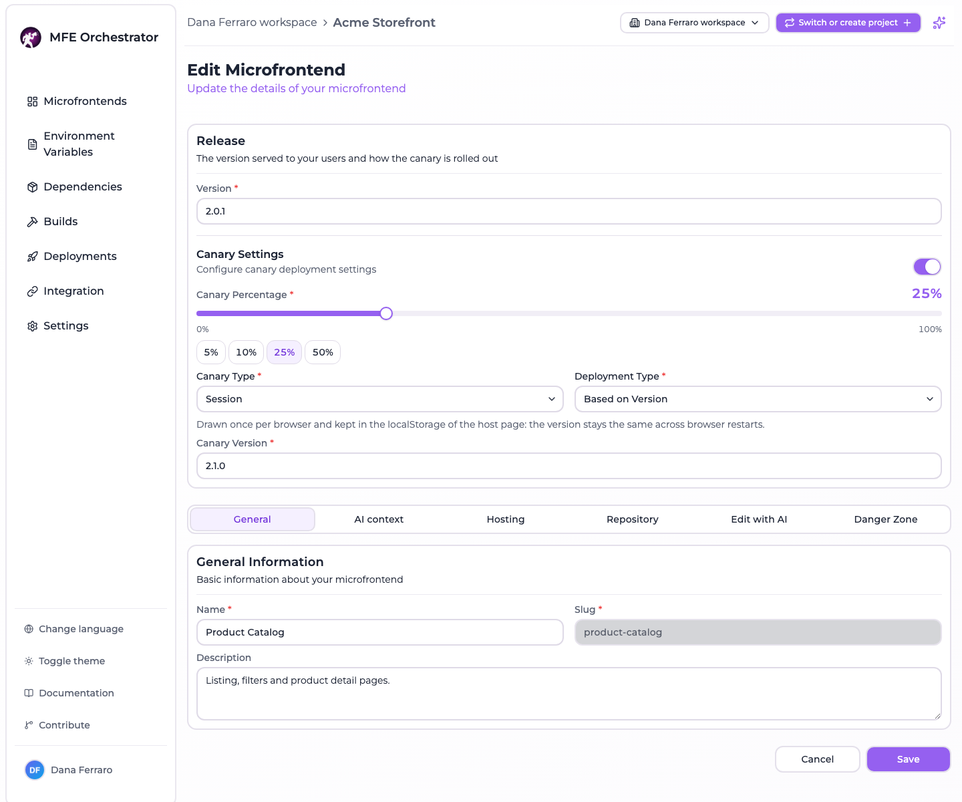This screenshot has width=962, height=802.
Task: Click the Canary Version input field
Action: click(569, 466)
